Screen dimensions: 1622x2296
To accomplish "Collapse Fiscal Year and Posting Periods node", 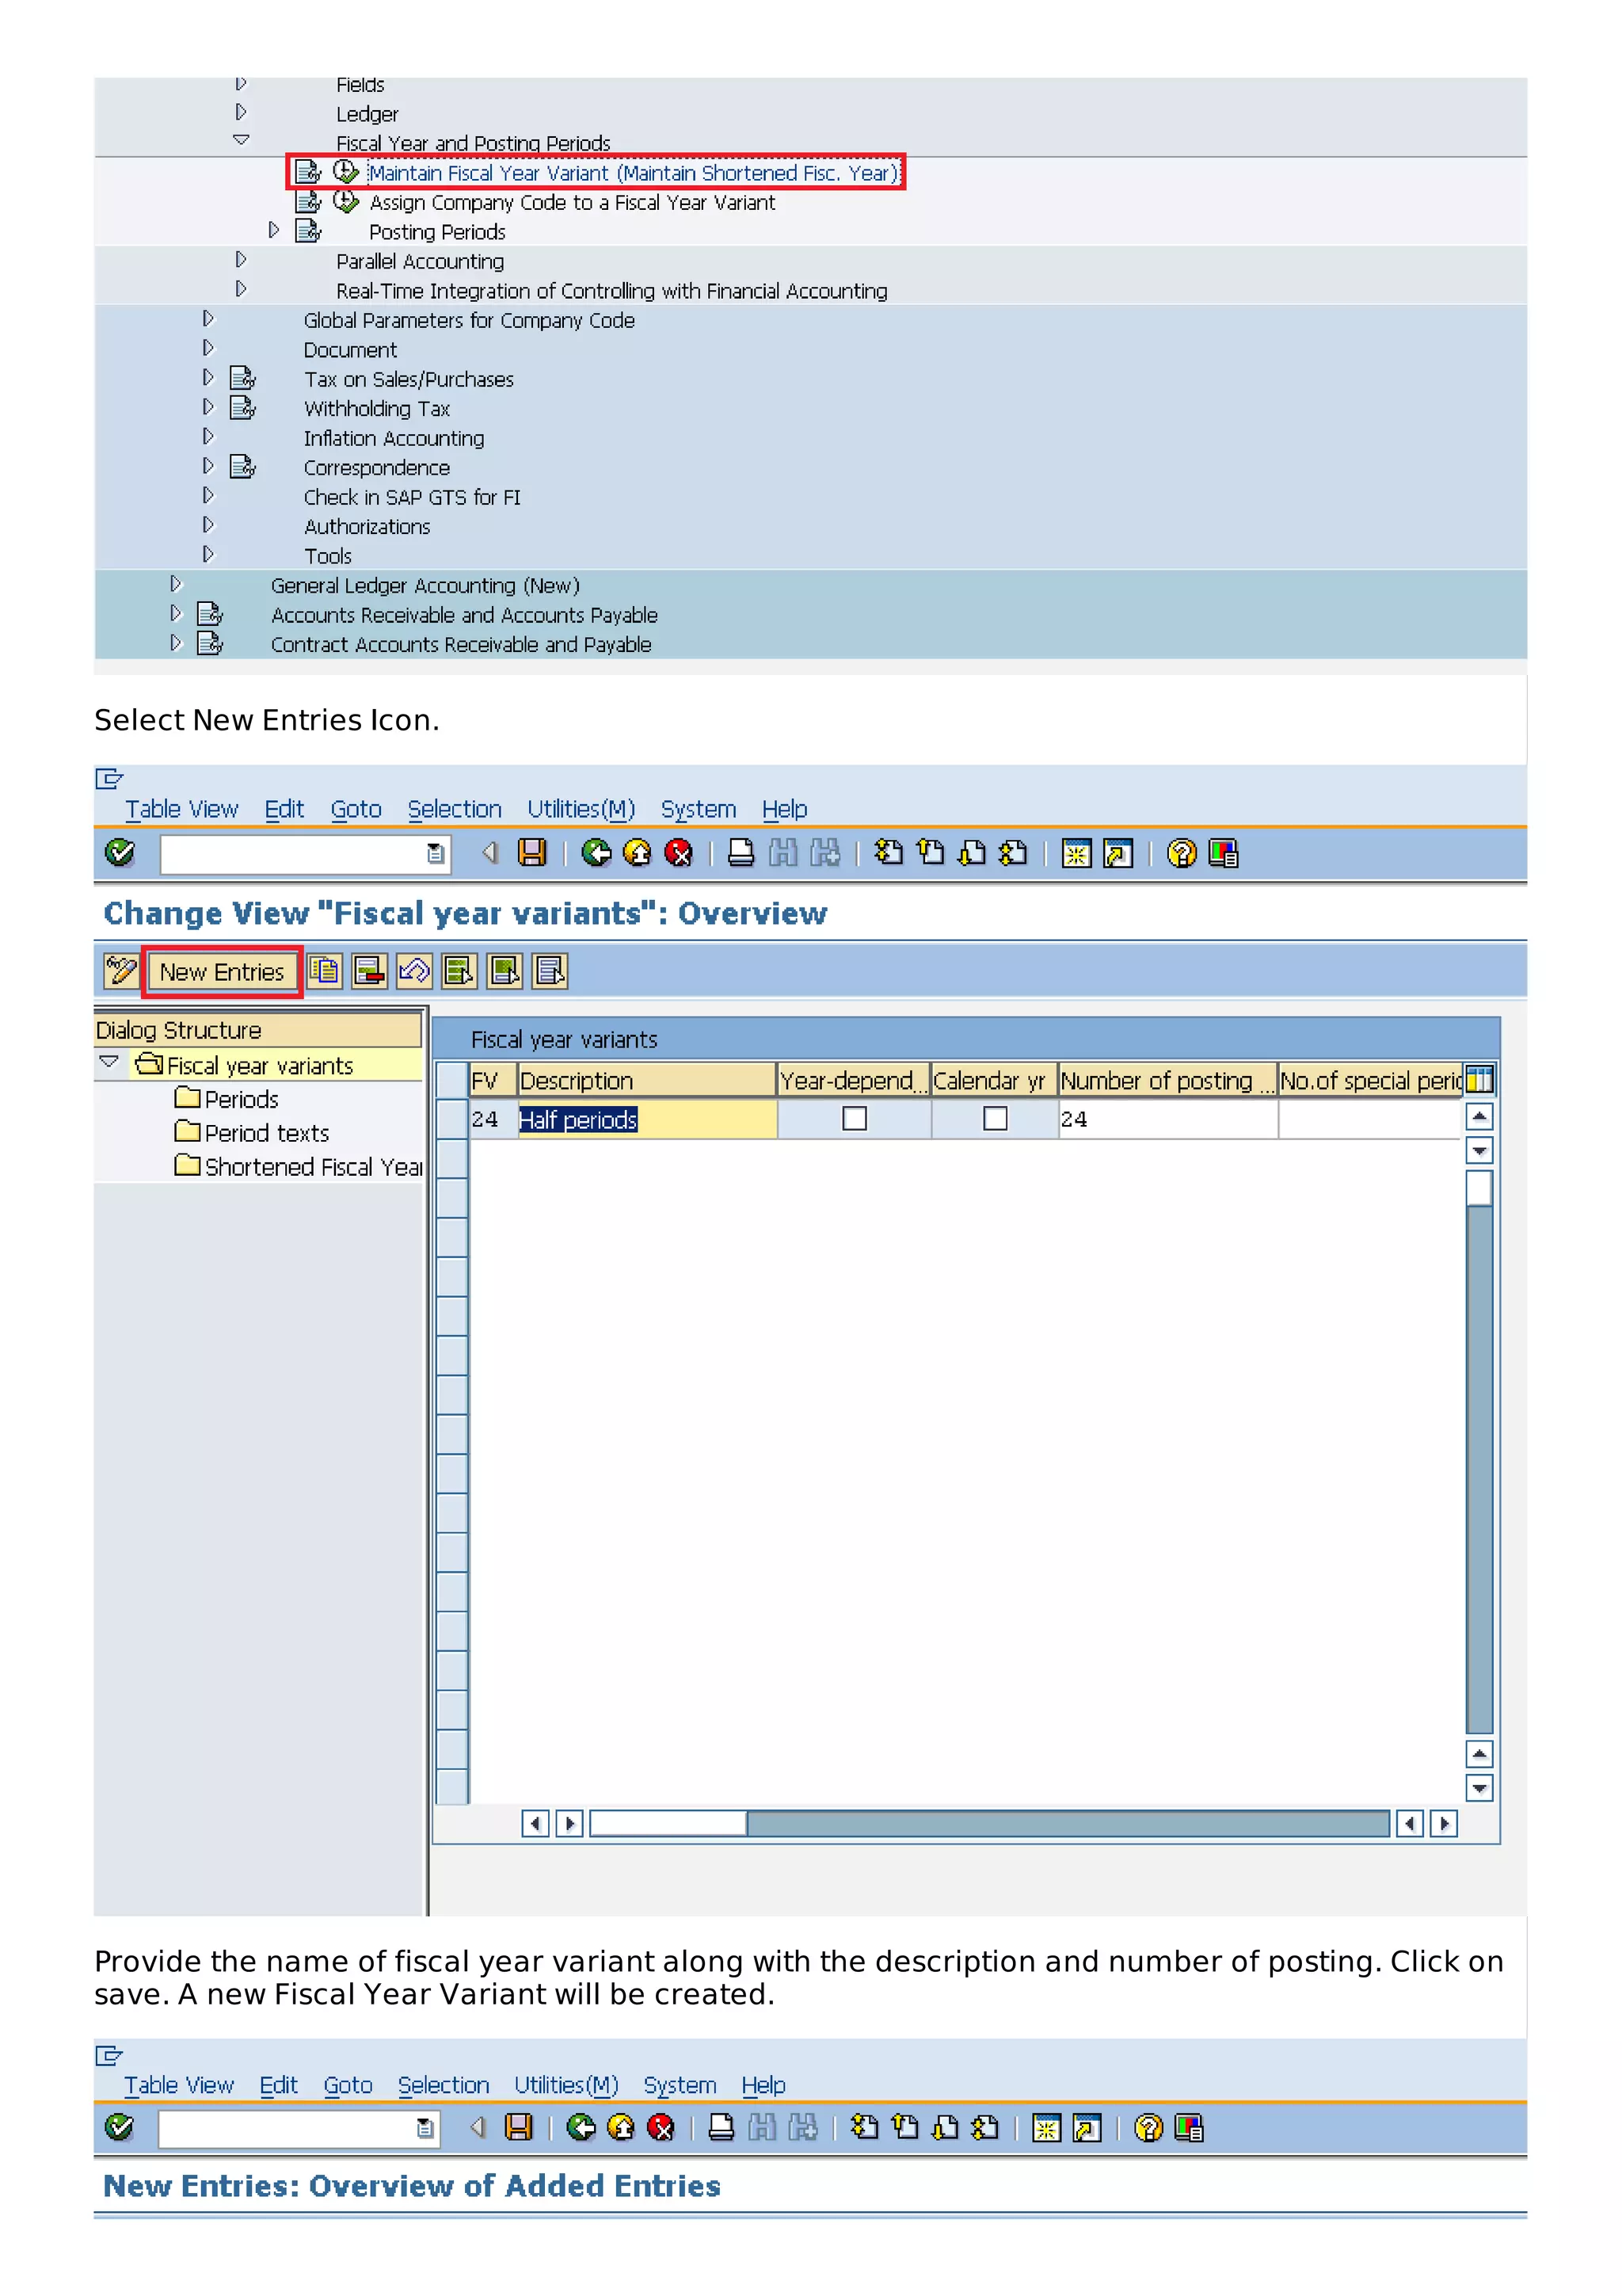I will pyautogui.click(x=241, y=141).
